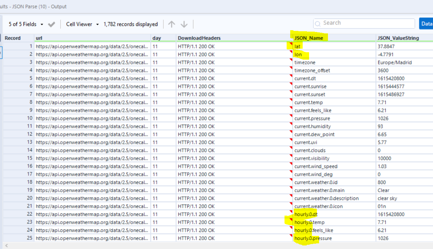Select the Record column header

point(19,38)
